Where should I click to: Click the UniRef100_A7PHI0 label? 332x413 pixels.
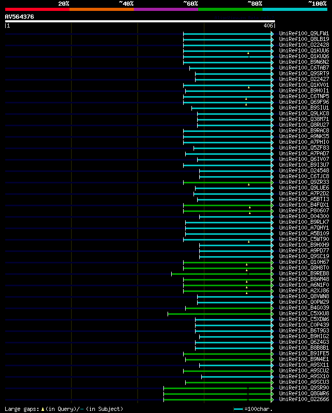click(x=304, y=142)
